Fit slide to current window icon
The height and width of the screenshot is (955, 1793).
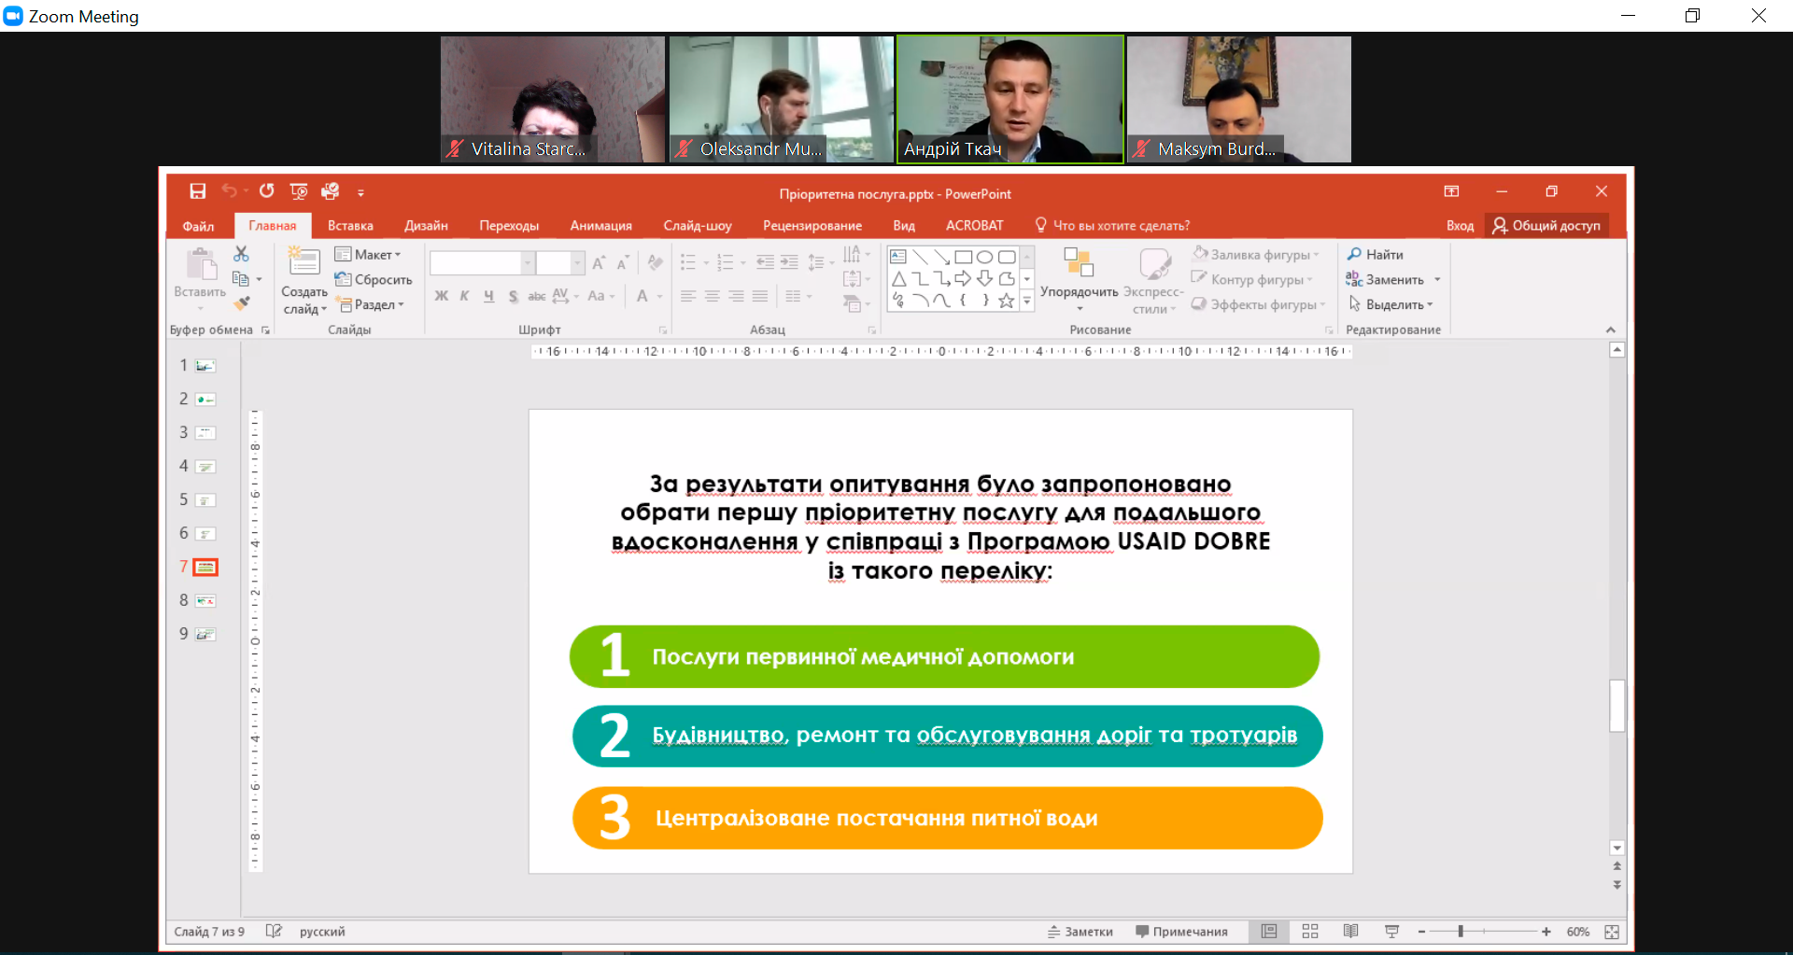(1612, 932)
